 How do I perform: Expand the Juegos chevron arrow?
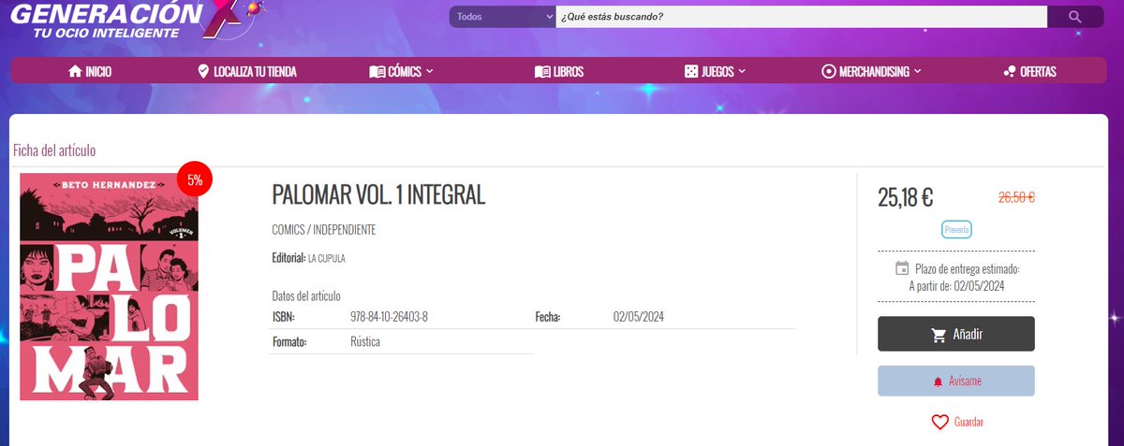pos(742,71)
